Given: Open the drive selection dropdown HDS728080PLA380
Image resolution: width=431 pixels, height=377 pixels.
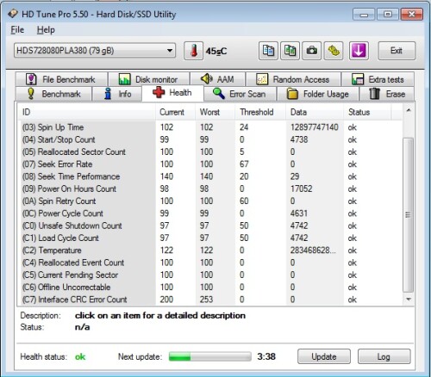Looking at the screenshot, I should tap(95, 51).
